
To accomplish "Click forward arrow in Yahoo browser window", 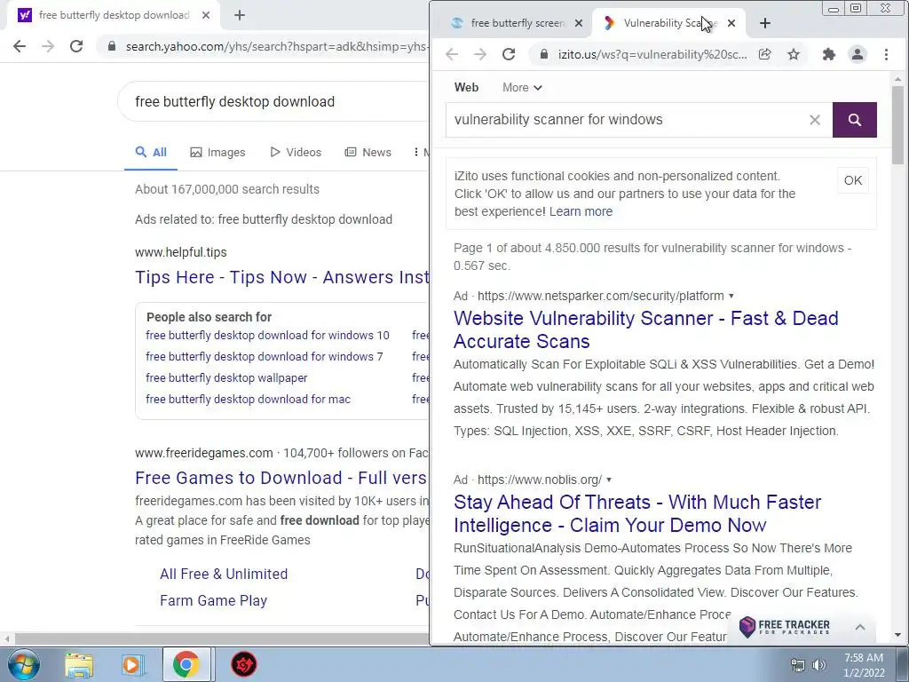I will point(48,46).
